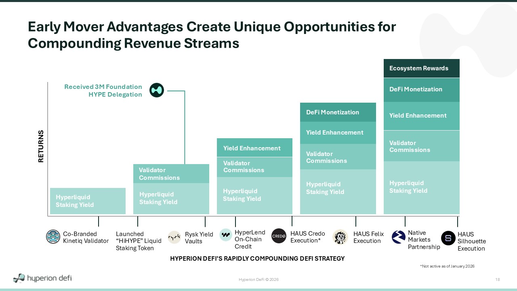Select the HyperLend On-Chain Credit icon

226,235
